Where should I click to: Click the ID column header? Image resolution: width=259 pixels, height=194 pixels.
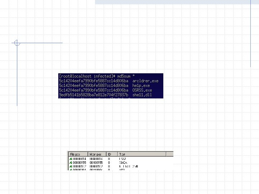pyautogui.click(x=112, y=154)
